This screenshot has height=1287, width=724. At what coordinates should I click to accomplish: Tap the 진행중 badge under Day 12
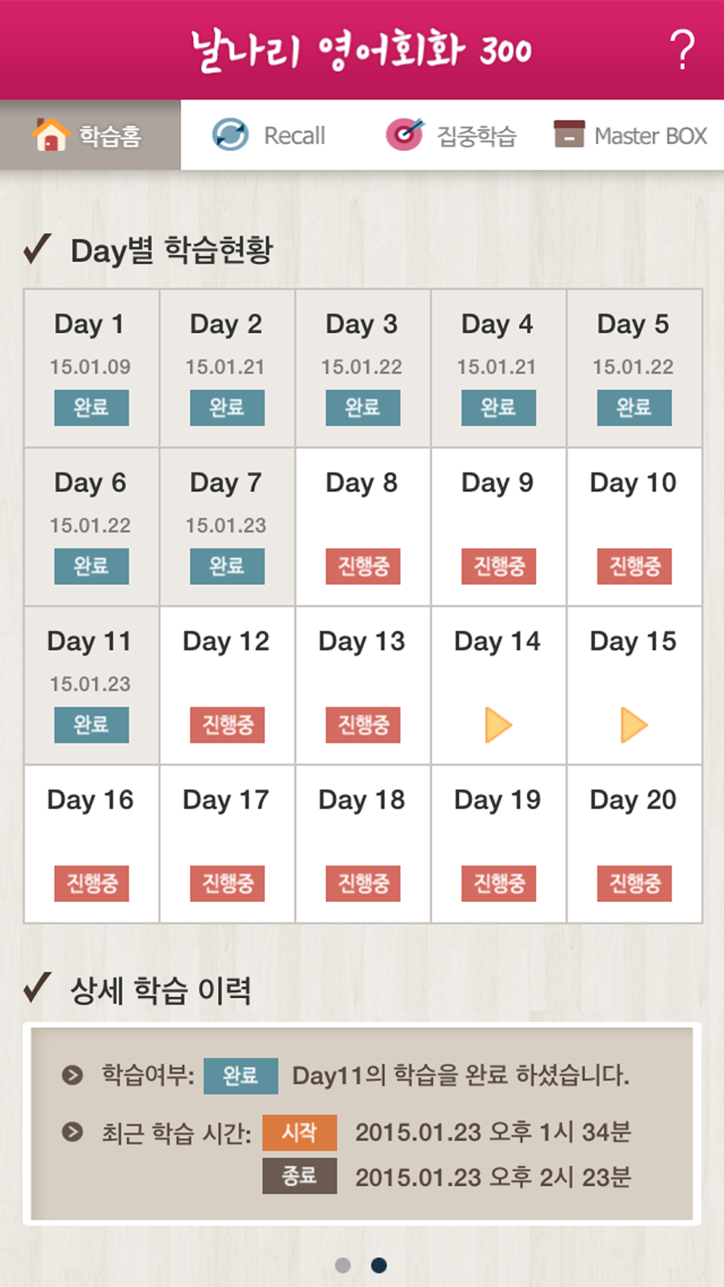point(227,725)
